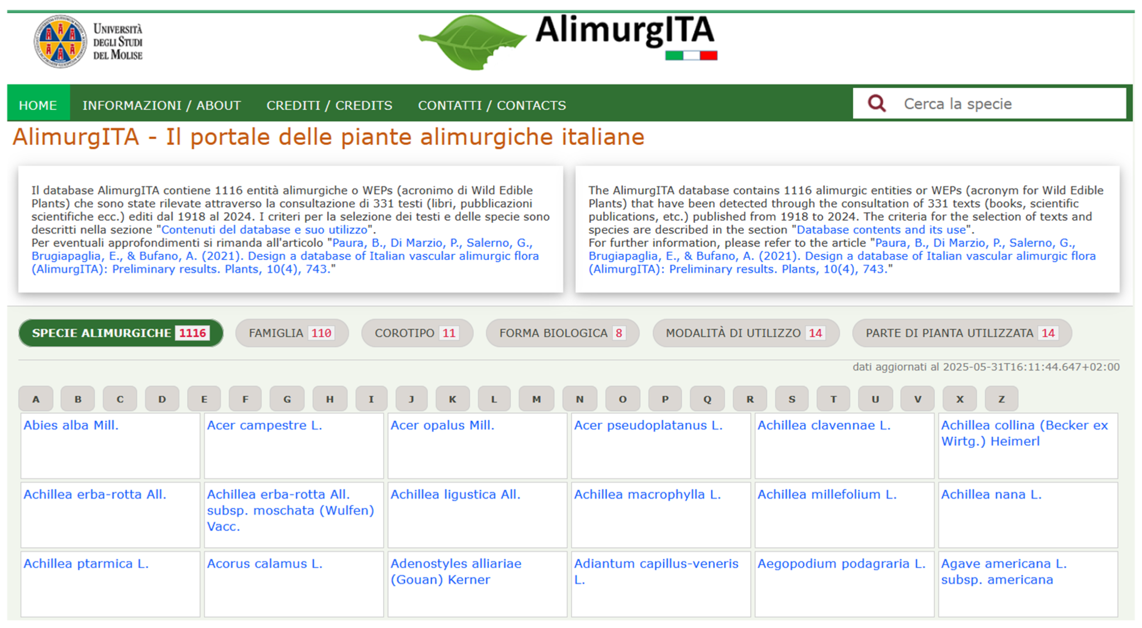The width and height of the screenshot is (1142, 628).
Task: Click the Italian flag under AlimurgITA title
Action: tap(691, 55)
